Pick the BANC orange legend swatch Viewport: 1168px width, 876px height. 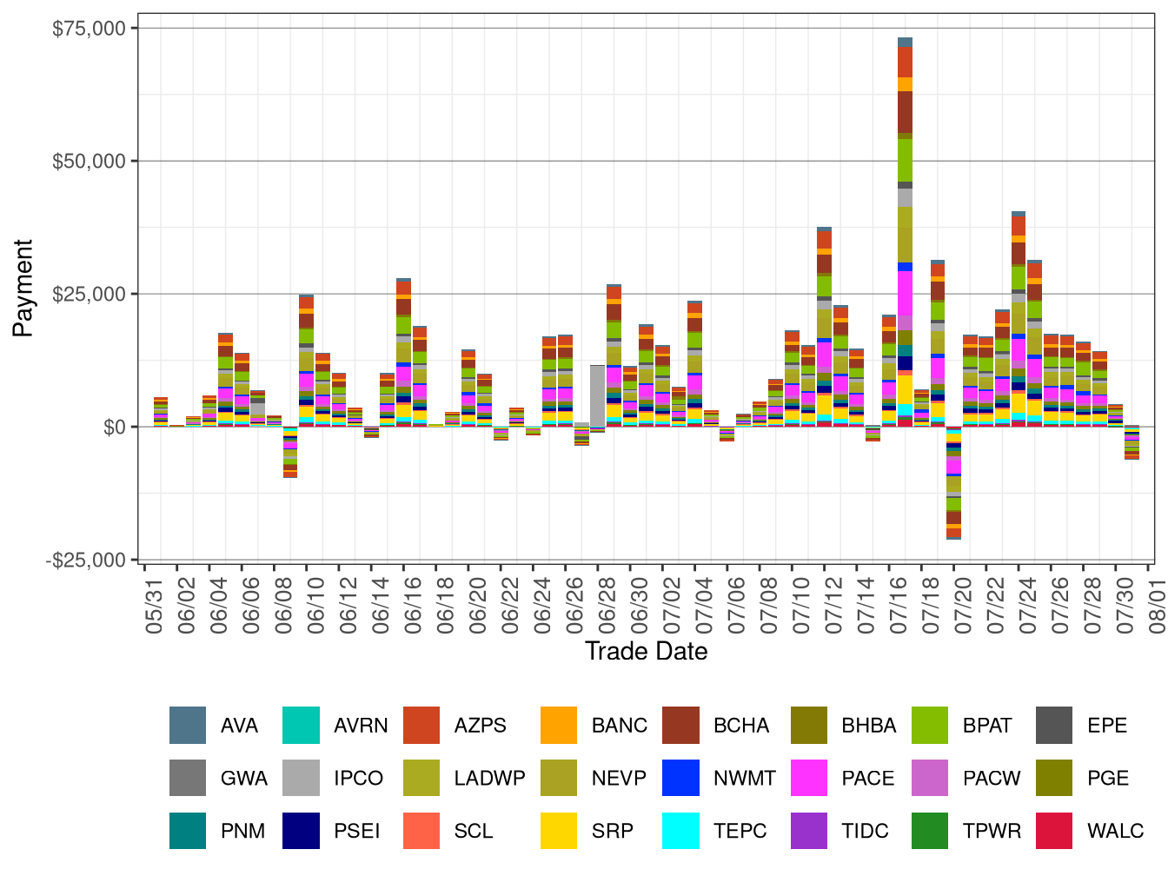[x=559, y=726]
